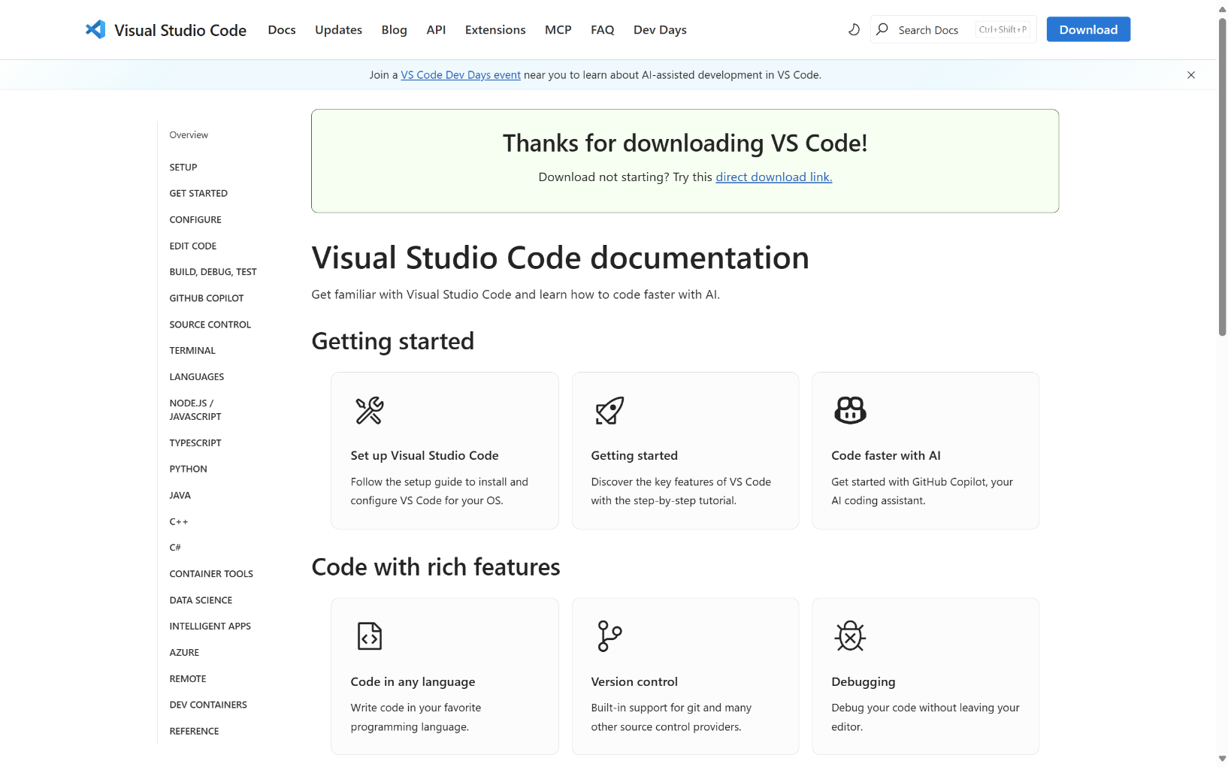
Task: Expand the C# sidebar section
Action: 175,548
